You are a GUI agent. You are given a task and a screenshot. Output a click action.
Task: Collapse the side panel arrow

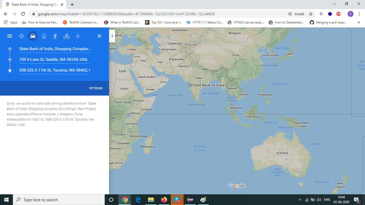(112, 36)
